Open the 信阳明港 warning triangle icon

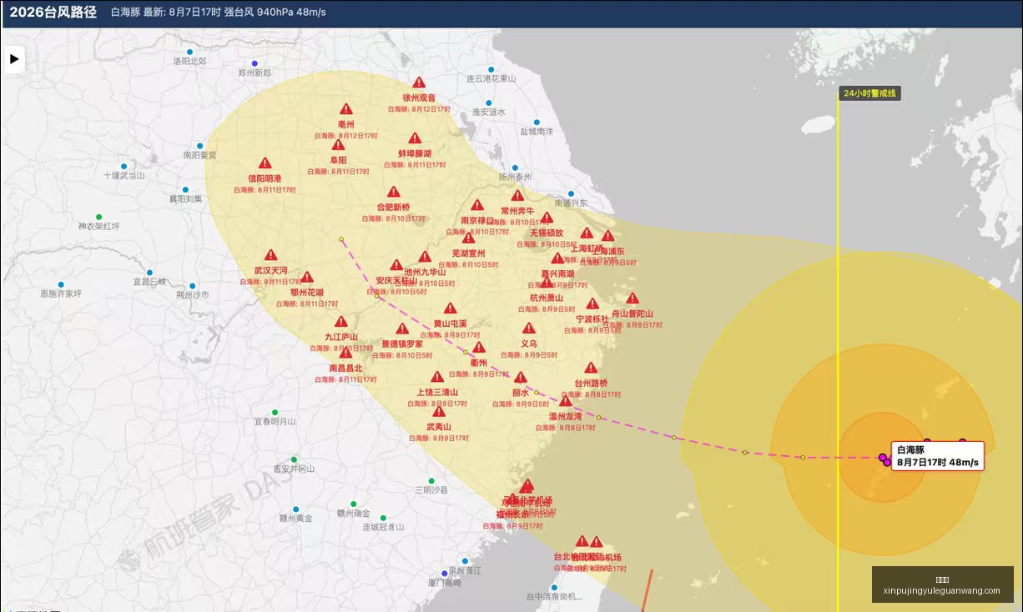[x=265, y=163]
